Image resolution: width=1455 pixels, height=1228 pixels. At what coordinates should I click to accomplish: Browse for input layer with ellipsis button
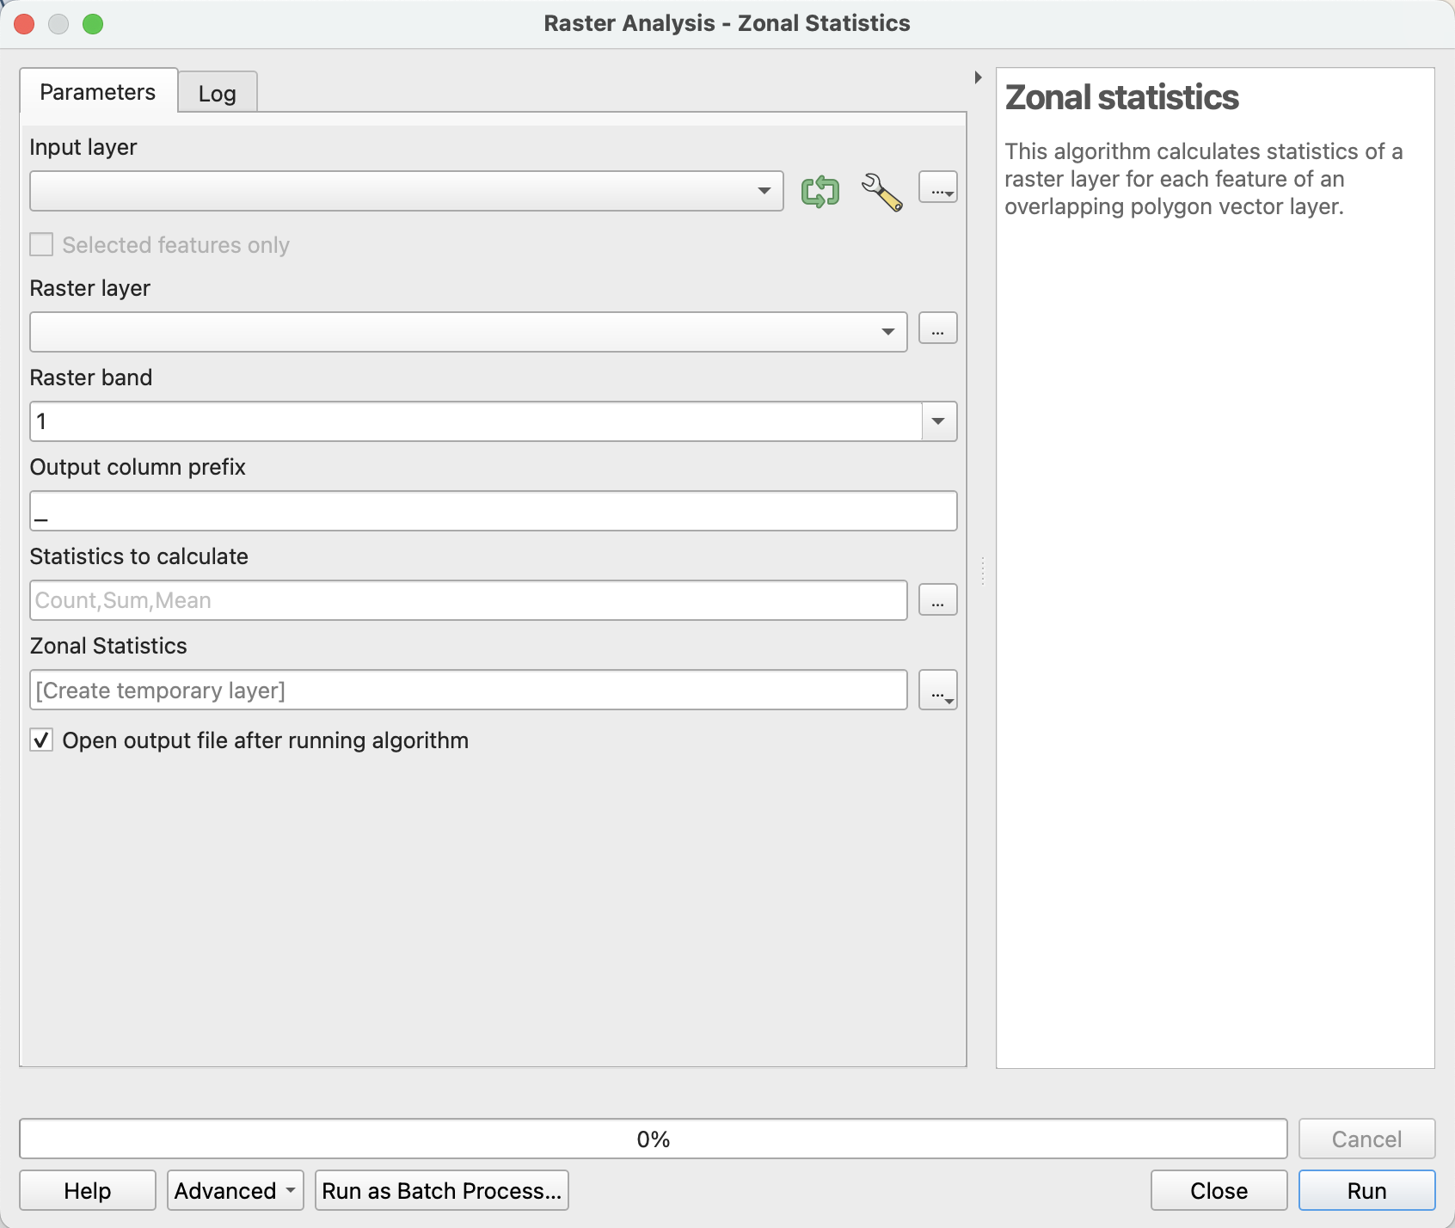click(938, 187)
